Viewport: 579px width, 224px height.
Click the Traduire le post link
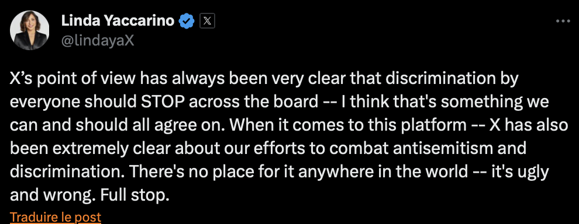click(56, 217)
